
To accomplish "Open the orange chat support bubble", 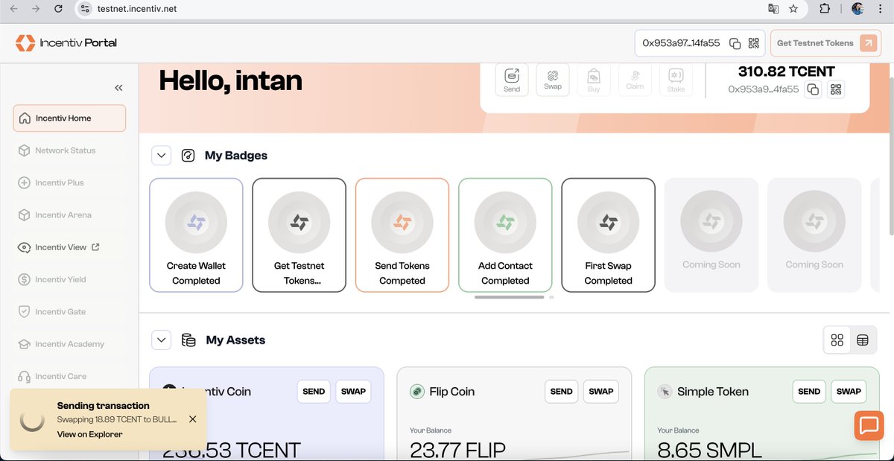I will 869,425.
